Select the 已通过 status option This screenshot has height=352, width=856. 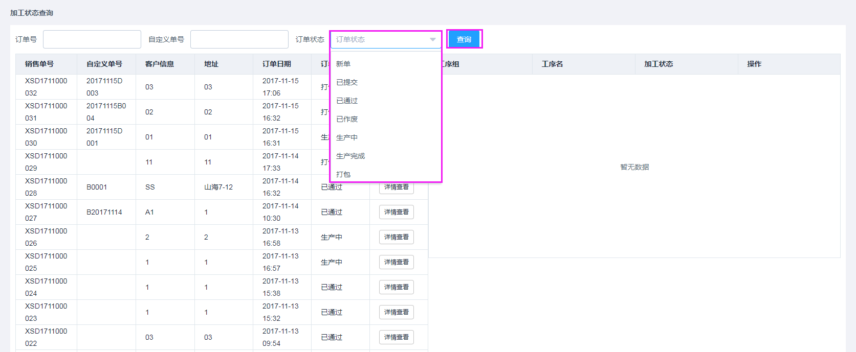[347, 101]
